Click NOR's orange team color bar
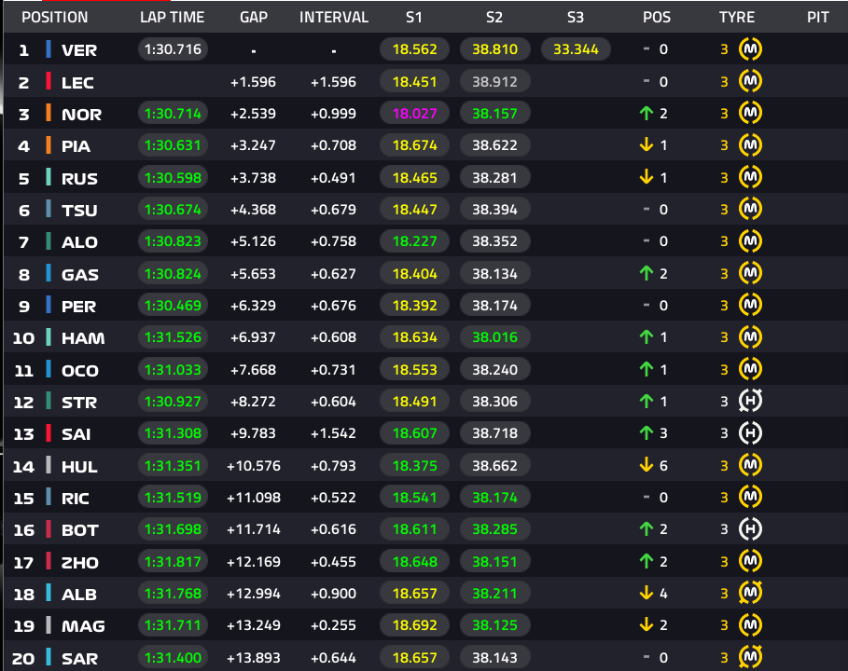848x671 pixels. pyautogui.click(x=49, y=114)
